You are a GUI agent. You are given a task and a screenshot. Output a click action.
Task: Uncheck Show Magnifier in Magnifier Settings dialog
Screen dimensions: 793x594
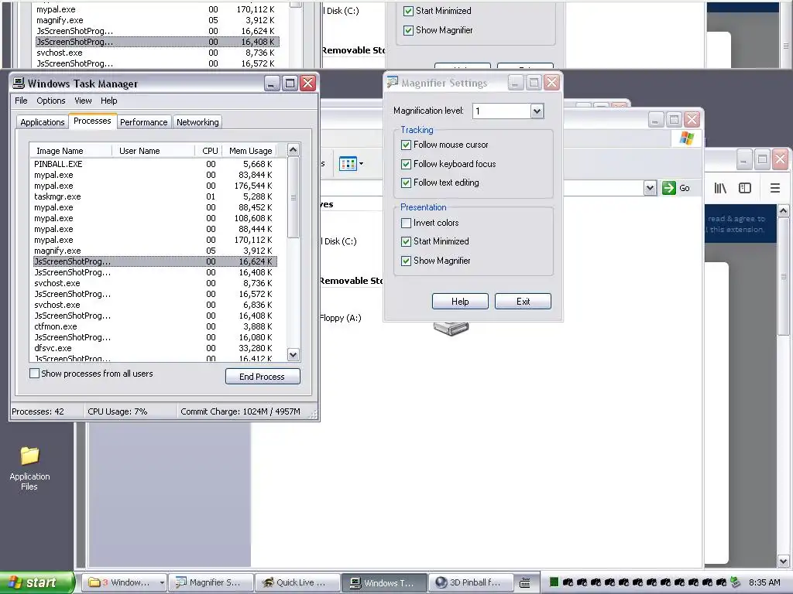click(x=406, y=261)
